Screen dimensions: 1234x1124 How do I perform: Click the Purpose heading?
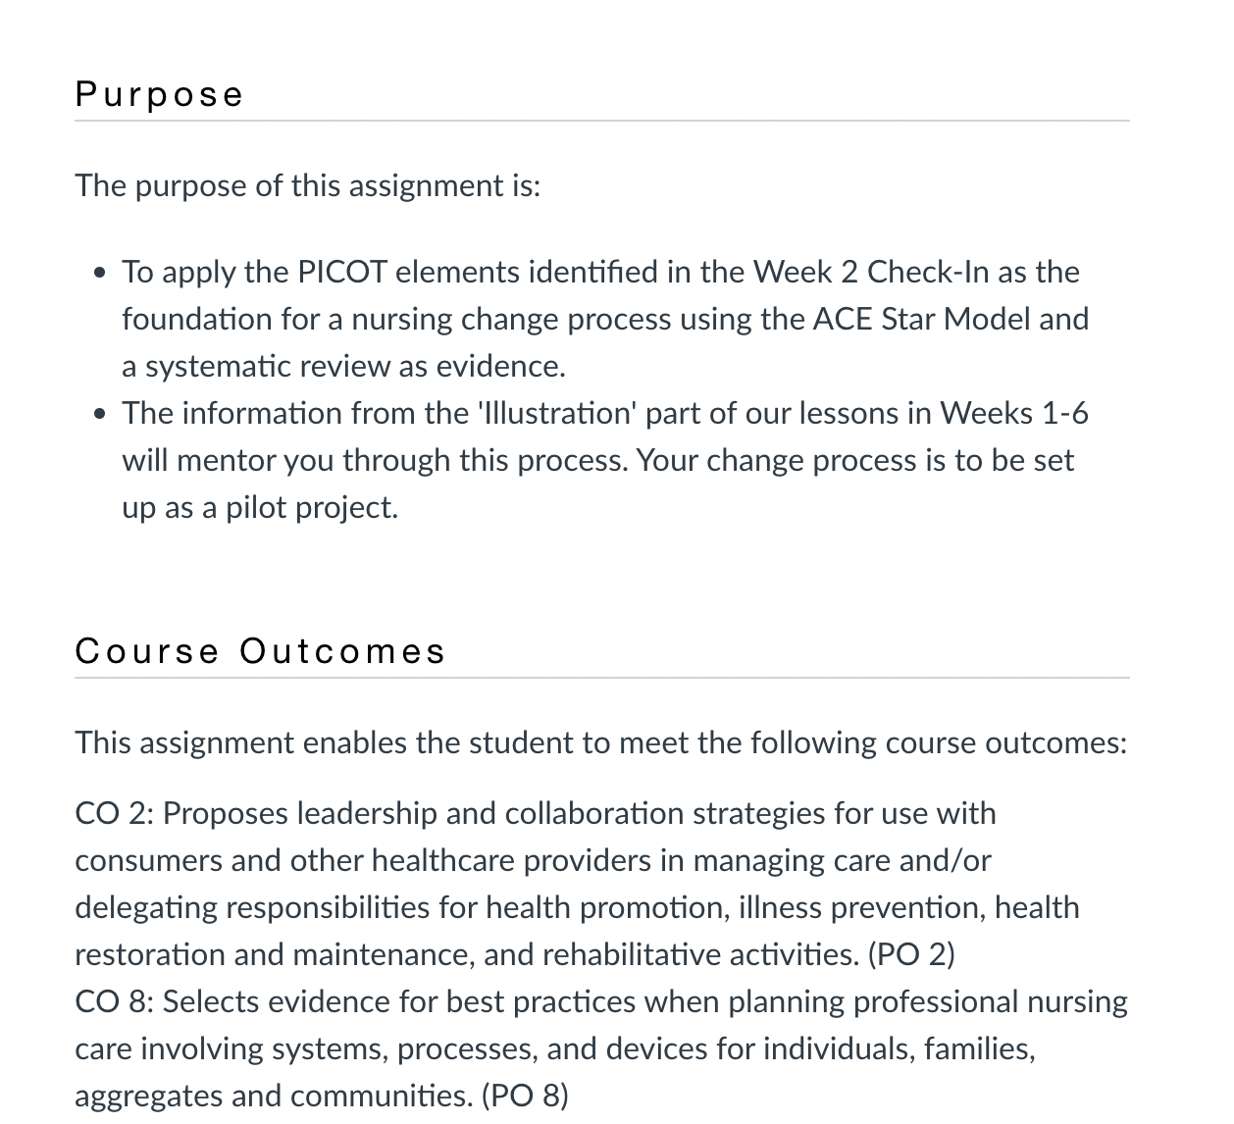(159, 95)
